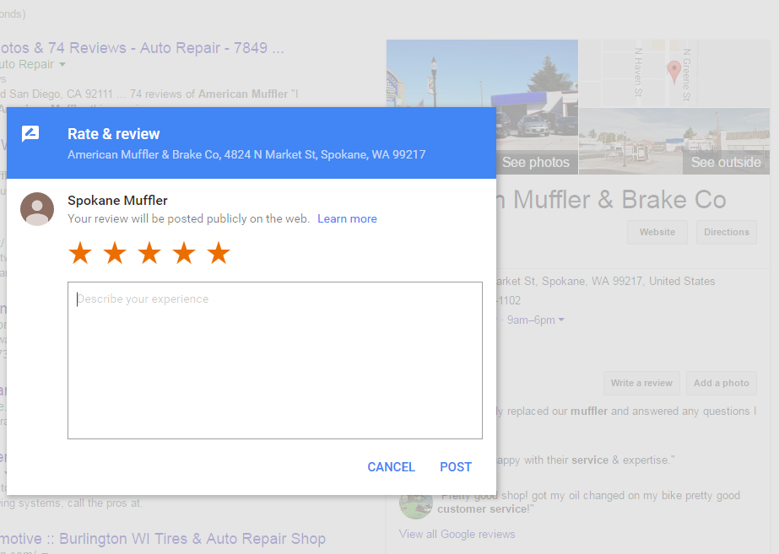Set rating to one star
779x554 pixels.
click(80, 253)
